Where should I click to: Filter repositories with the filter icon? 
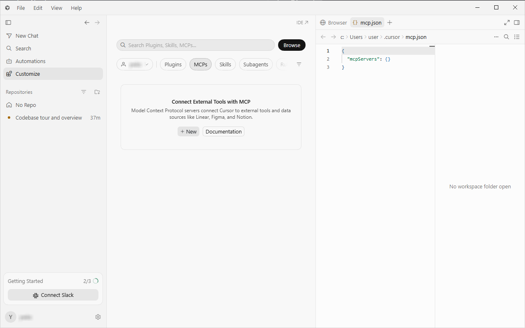point(84,92)
